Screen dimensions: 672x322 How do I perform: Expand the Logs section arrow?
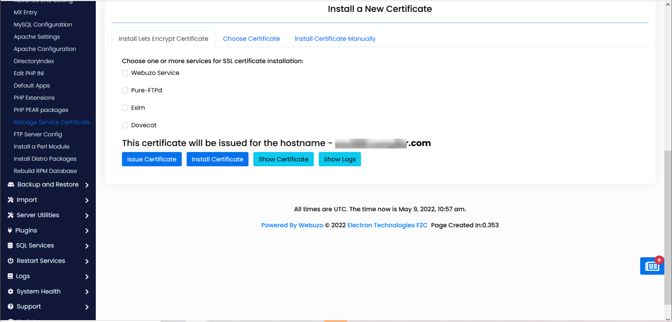coord(87,277)
